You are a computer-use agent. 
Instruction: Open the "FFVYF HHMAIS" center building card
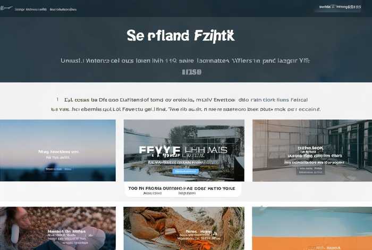pos(184,151)
